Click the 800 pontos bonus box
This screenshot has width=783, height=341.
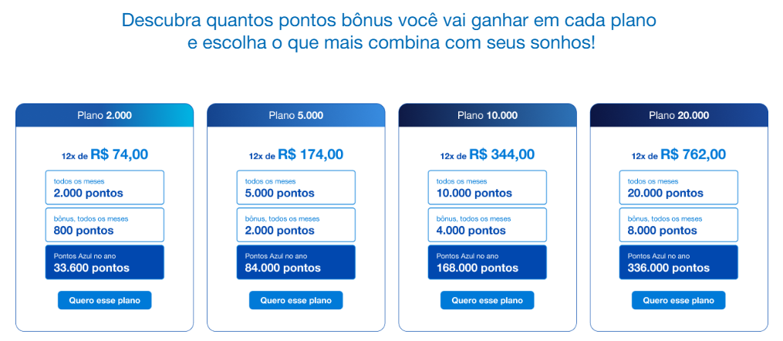(104, 225)
